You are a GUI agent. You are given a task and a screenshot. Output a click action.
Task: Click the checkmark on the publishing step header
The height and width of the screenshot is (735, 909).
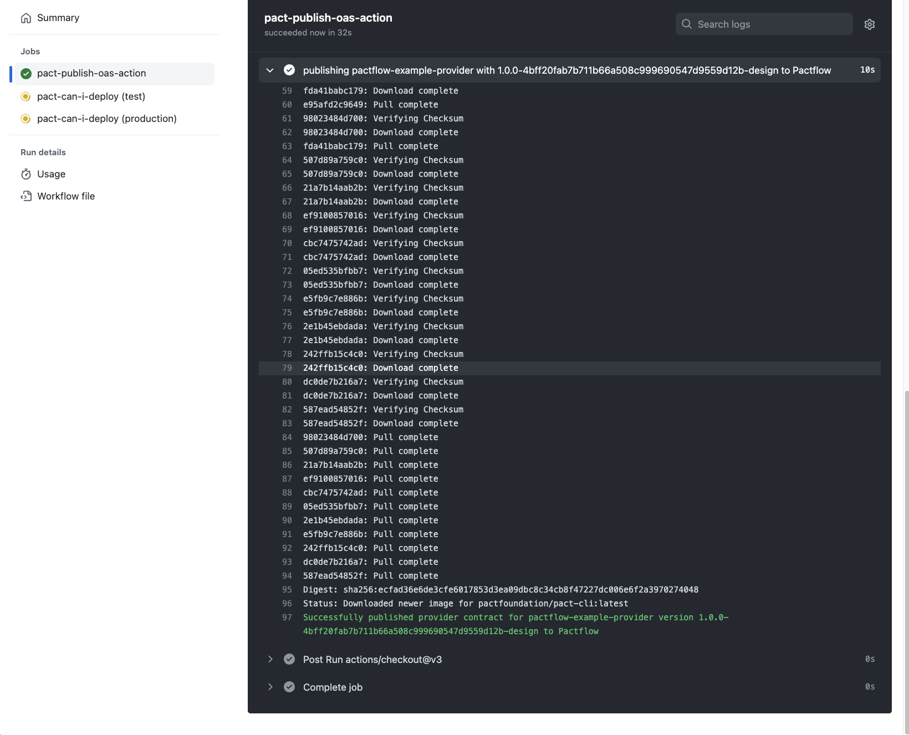[x=289, y=70]
